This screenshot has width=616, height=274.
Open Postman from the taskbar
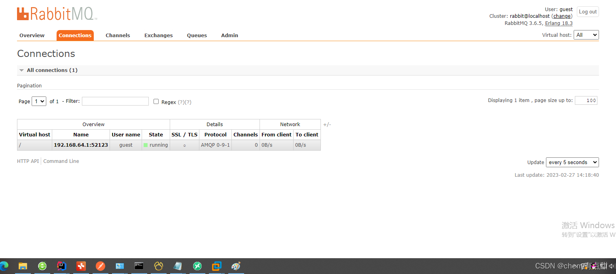pos(100,266)
